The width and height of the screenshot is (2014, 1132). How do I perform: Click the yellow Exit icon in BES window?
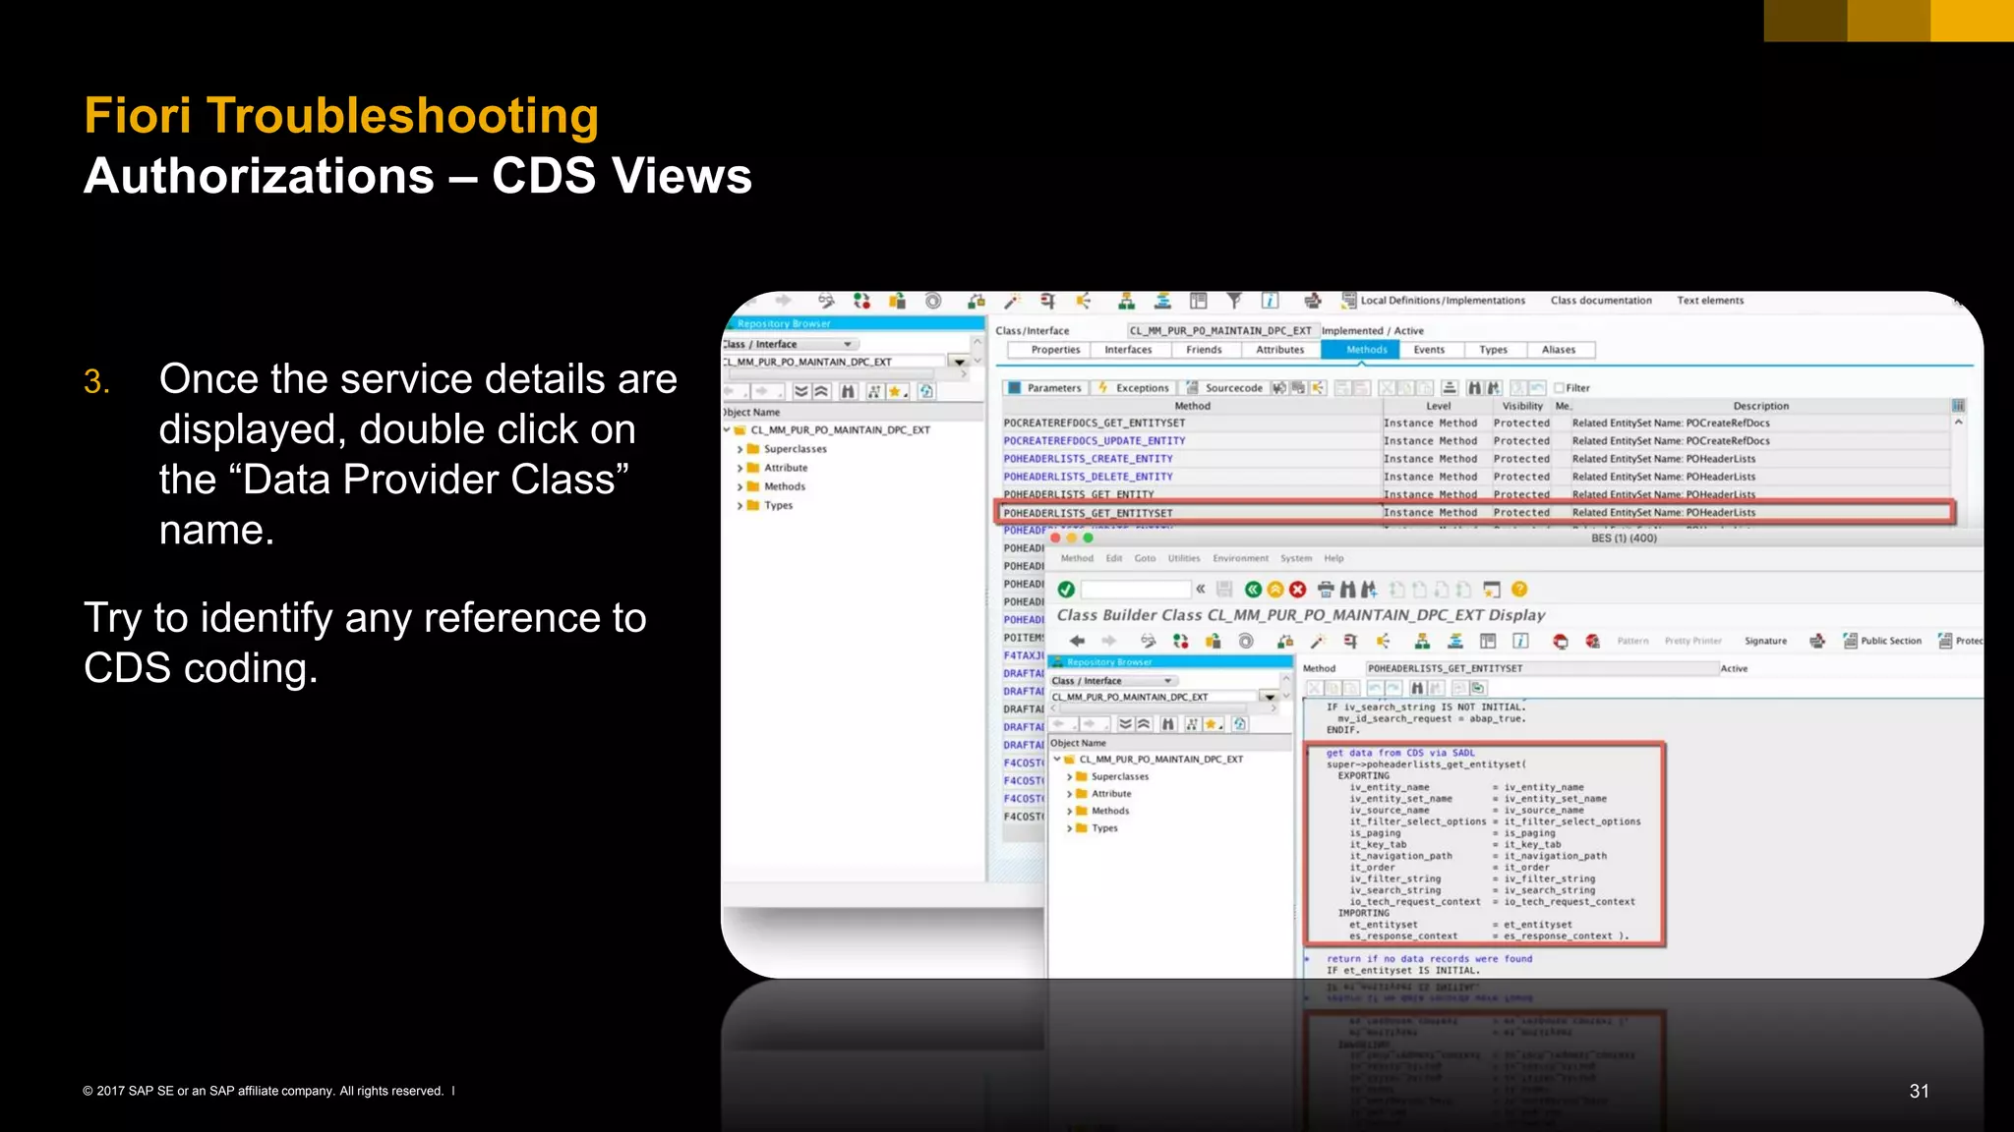tap(1275, 590)
